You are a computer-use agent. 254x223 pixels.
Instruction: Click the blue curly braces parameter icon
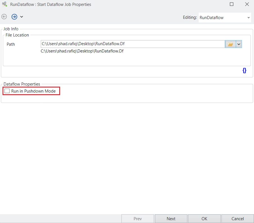point(244,70)
